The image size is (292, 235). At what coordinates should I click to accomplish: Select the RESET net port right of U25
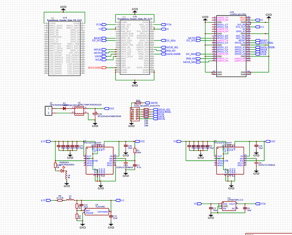(x=261, y=40)
